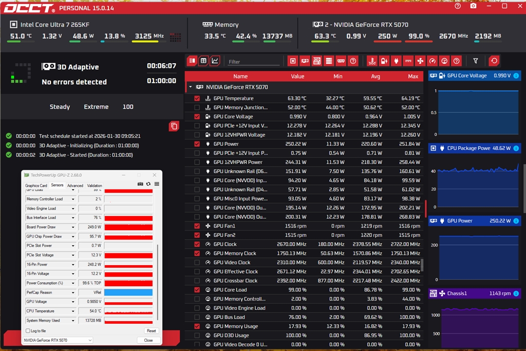
Task: Uncheck the GPU Core Load checkbox
Action: pos(197,290)
